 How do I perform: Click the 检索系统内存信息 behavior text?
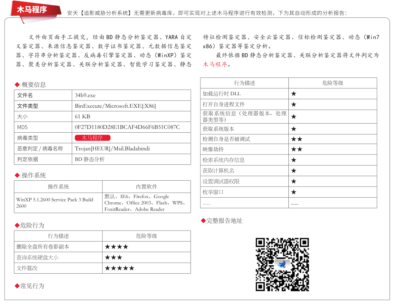click(x=223, y=160)
